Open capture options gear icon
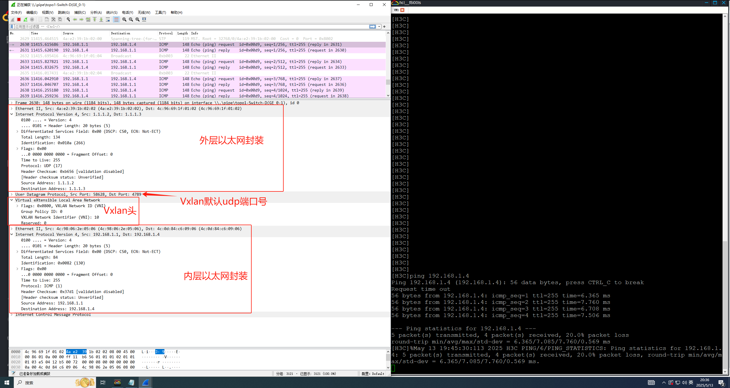Screen dimensions: 730x388 [x=32, y=19]
